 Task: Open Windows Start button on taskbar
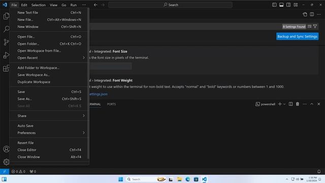click(121, 179)
